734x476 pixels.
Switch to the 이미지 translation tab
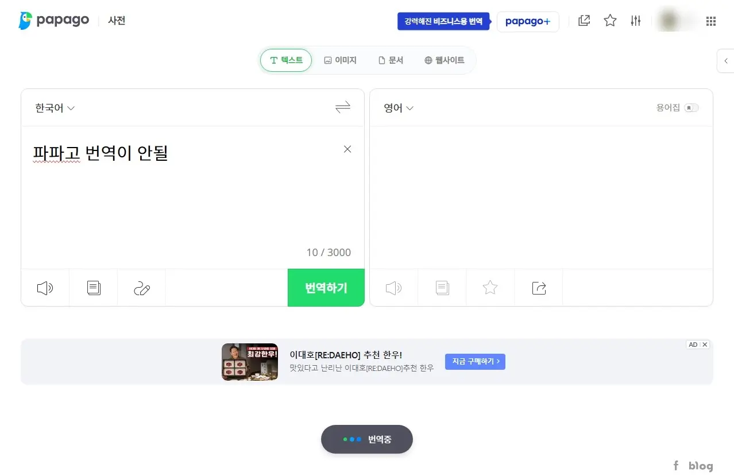(x=341, y=60)
